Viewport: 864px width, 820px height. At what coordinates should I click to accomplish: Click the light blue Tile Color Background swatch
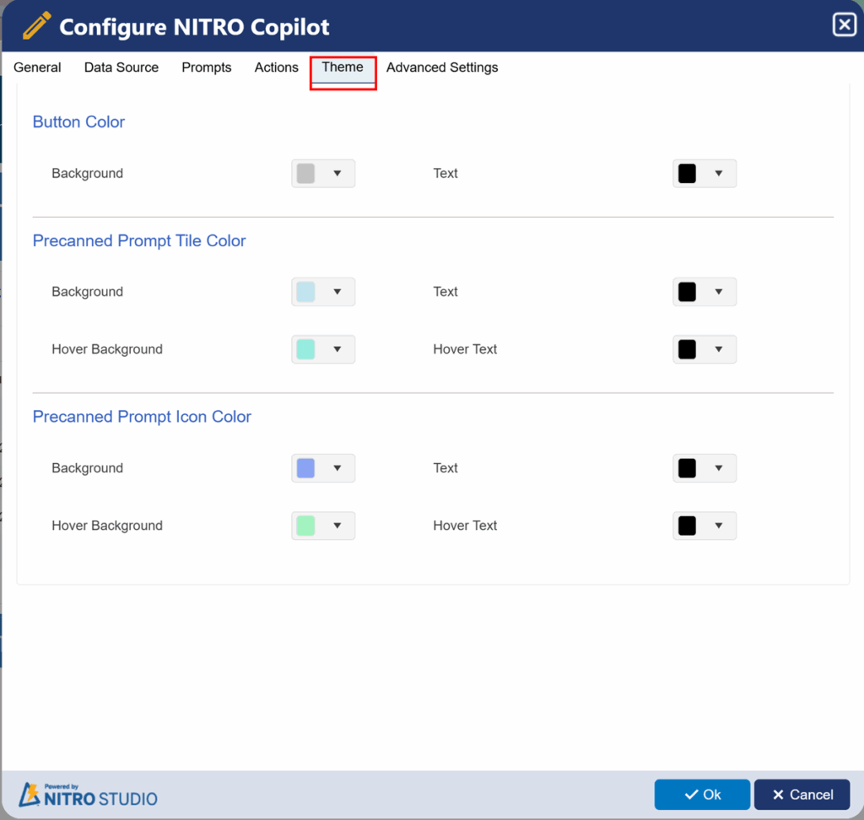[305, 292]
